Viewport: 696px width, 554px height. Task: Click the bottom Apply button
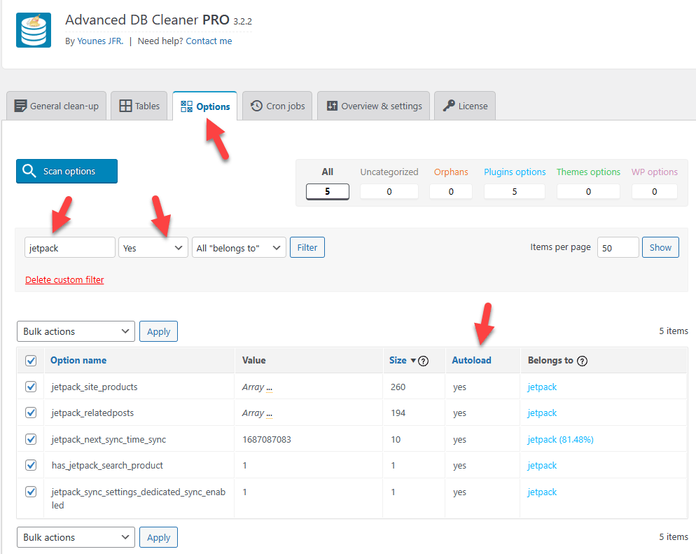point(158,537)
